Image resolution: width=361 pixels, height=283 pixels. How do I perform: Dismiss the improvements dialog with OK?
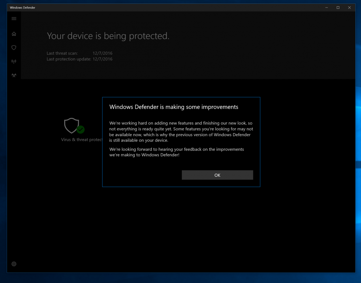(x=217, y=175)
